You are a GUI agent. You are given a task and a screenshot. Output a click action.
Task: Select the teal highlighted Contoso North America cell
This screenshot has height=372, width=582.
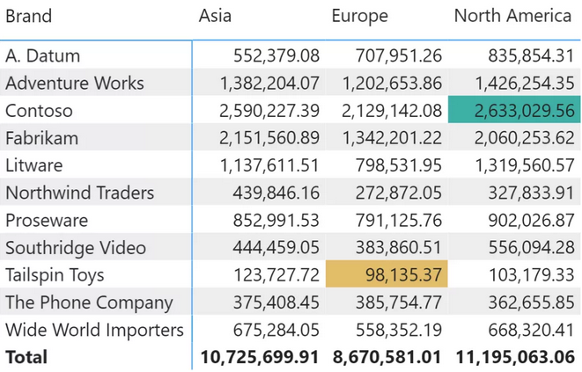point(513,111)
